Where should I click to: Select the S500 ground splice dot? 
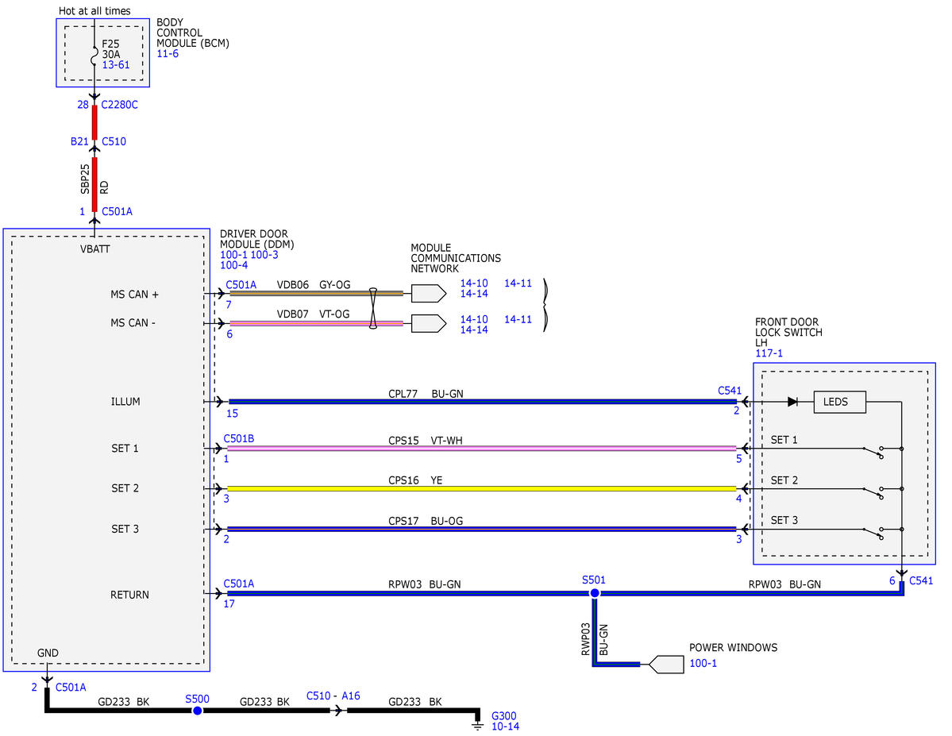198,711
